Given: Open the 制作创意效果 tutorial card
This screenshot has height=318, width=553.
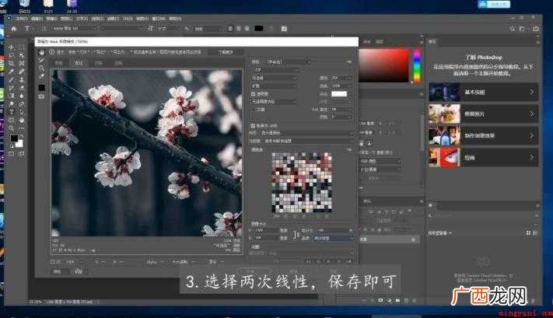Looking at the screenshot, I should pos(484,136).
